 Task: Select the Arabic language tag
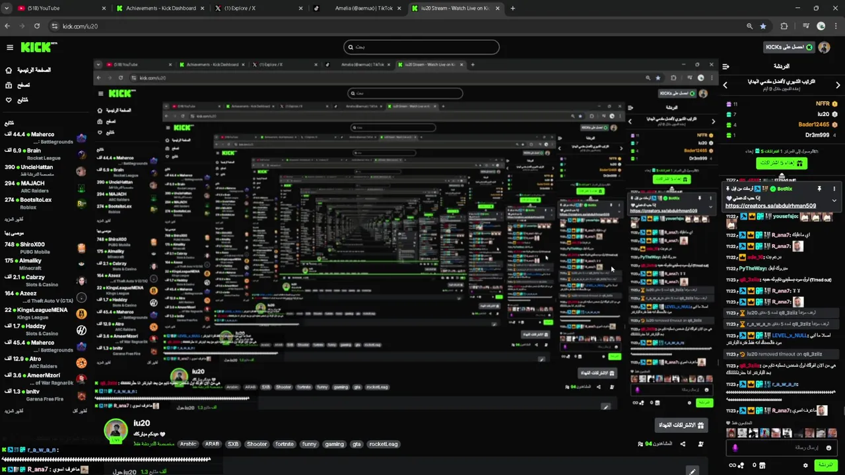tap(188, 444)
